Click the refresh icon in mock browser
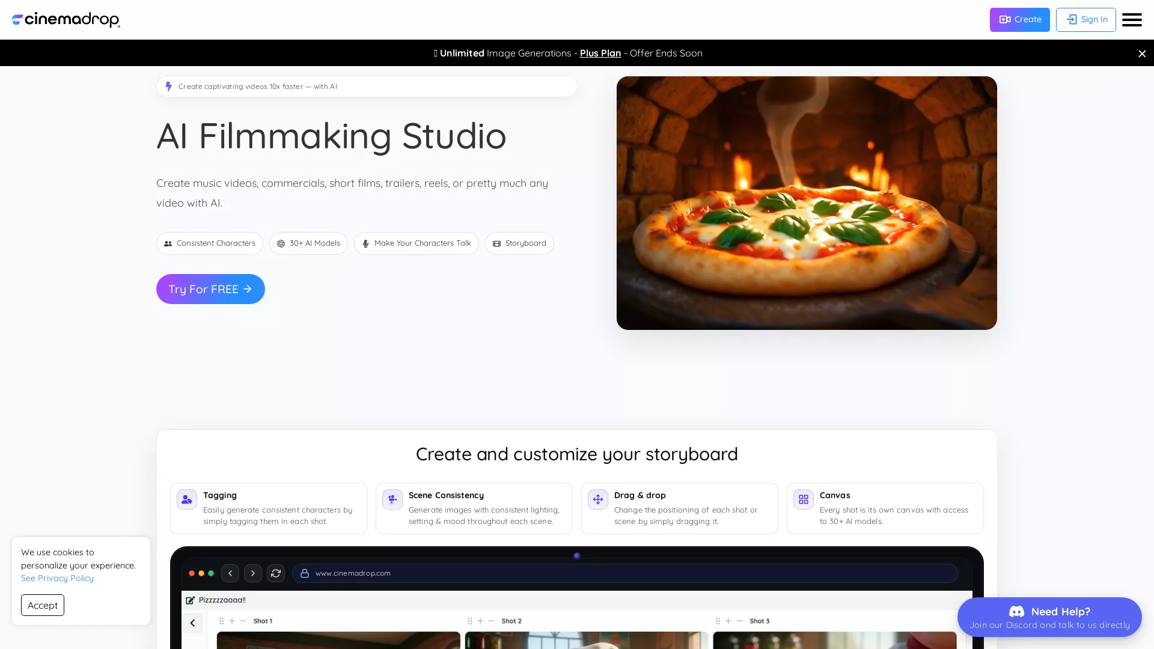This screenshot has width=1154, height=649. tap(276, 573)
